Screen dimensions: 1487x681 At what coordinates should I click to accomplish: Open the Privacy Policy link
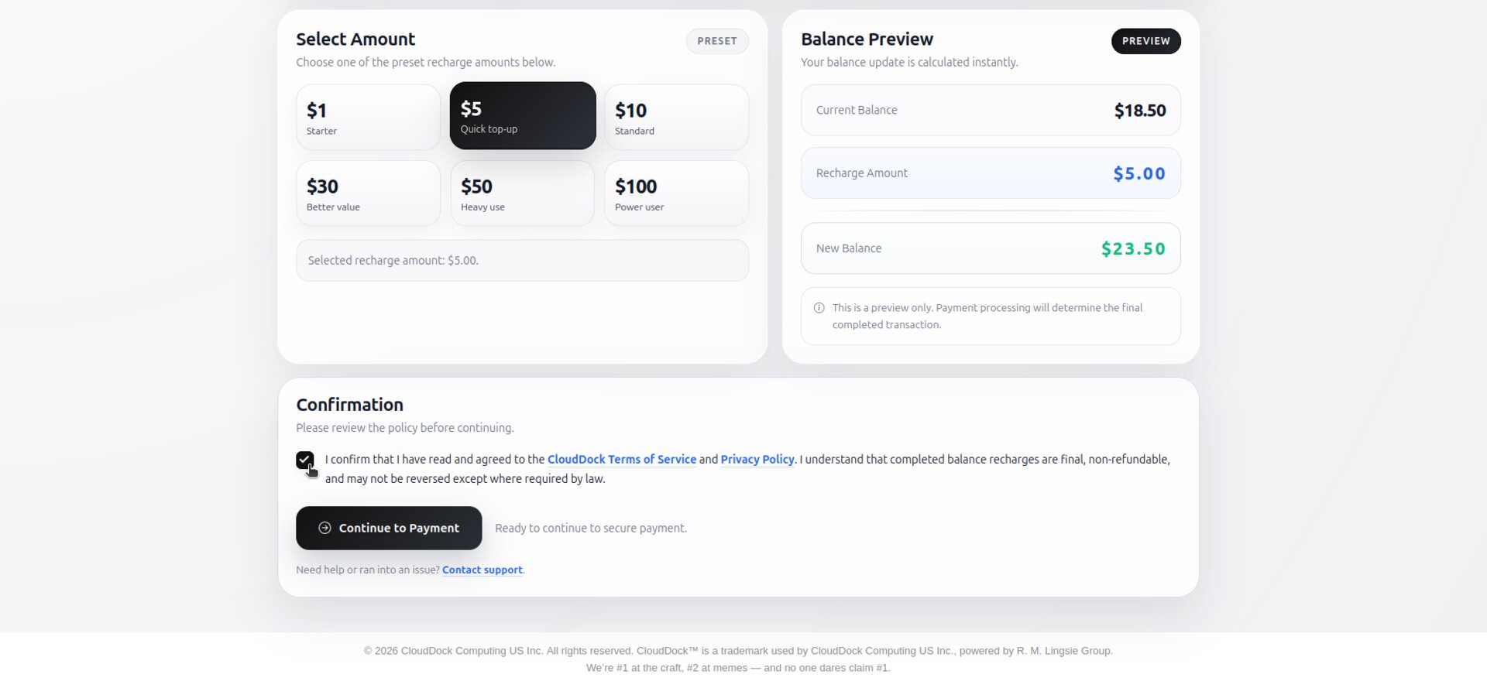(757, 460)
